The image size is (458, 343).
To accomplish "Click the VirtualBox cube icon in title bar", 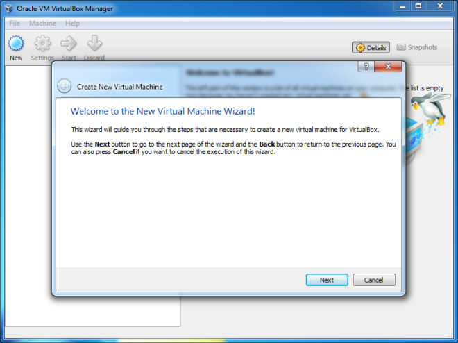I will [9, 8].
